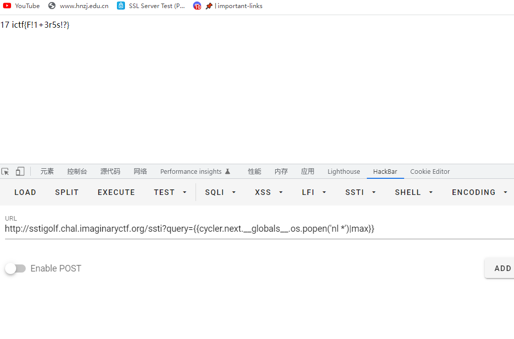
Task: Click the purple circular badge bookmark icon
Action: [197, 6]
